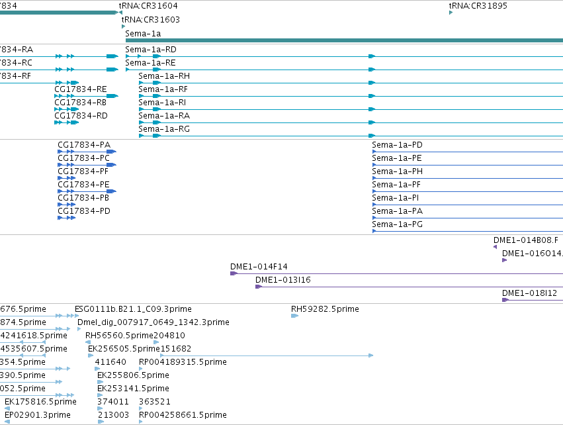Select the 213003 EST label
The width and height of the screenshot is (563, 425).
[x=114, y=415]
